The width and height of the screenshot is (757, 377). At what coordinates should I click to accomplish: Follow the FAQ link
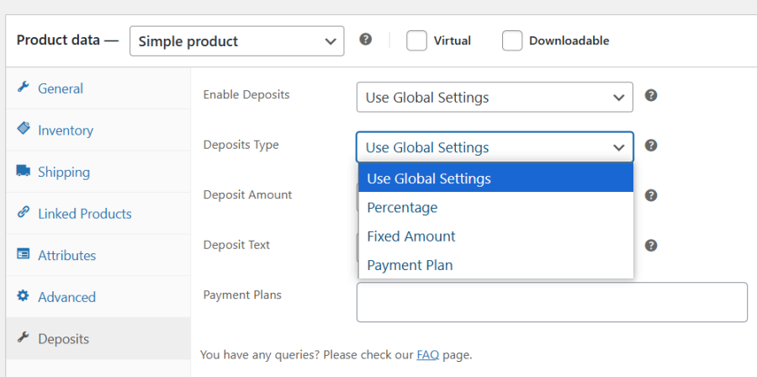pos(427,354)
